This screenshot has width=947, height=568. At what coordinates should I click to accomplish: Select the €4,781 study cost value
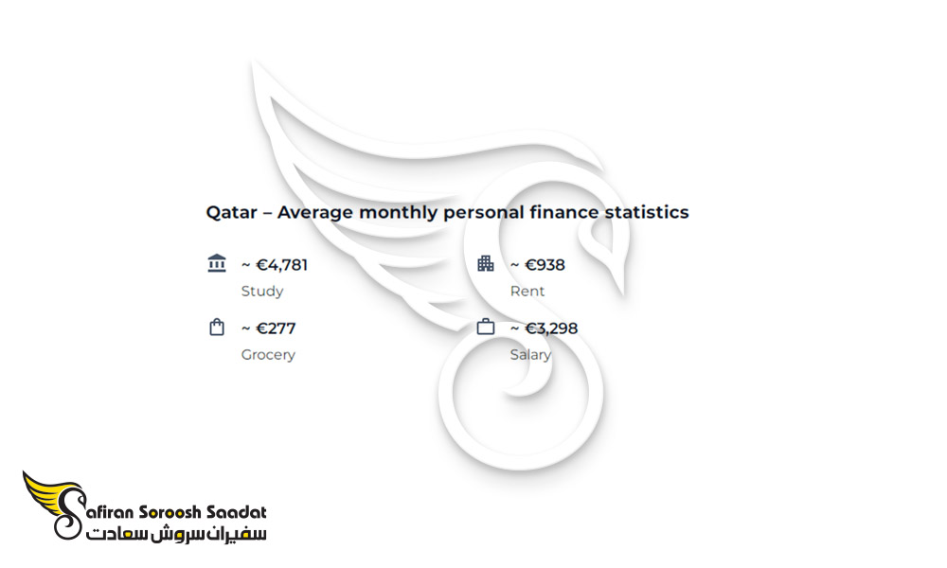[x=275, y=265]
